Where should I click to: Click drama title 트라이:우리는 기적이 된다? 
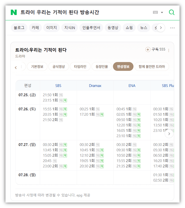coord(41,50)
